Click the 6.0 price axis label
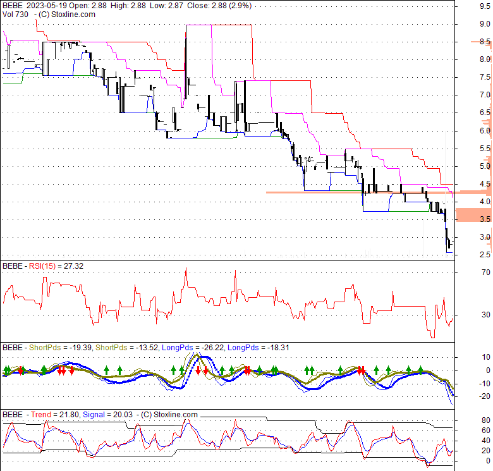Viewport: 493px width, 471px height. [485, 130]
